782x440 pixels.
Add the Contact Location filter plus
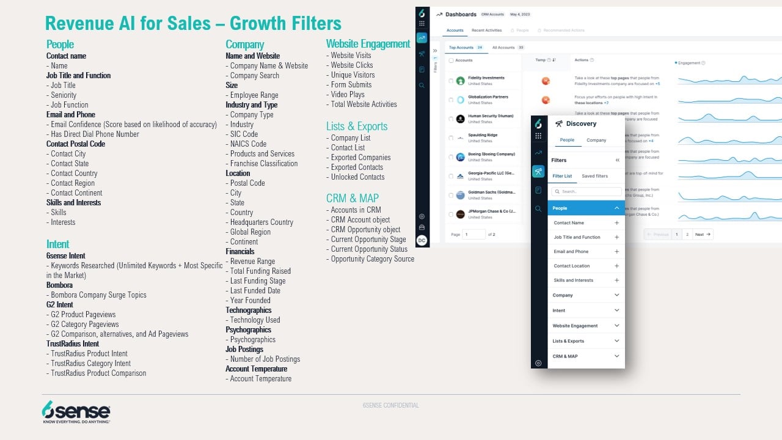click(x=616, y=266)
